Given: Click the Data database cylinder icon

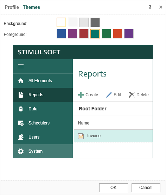Looking at the screenshot, I should 21,109.
